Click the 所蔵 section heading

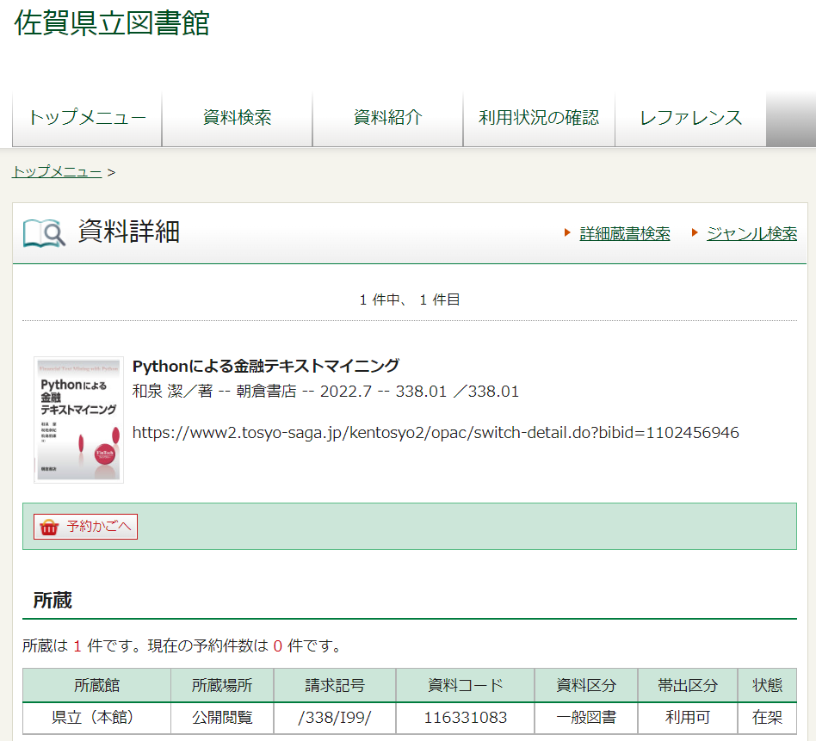[x=53, y=601]
